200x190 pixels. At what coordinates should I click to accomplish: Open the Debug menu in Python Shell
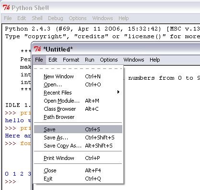click(56, 18)
